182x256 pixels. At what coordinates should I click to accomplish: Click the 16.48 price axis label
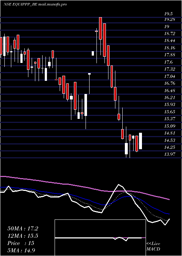(170, 90)
